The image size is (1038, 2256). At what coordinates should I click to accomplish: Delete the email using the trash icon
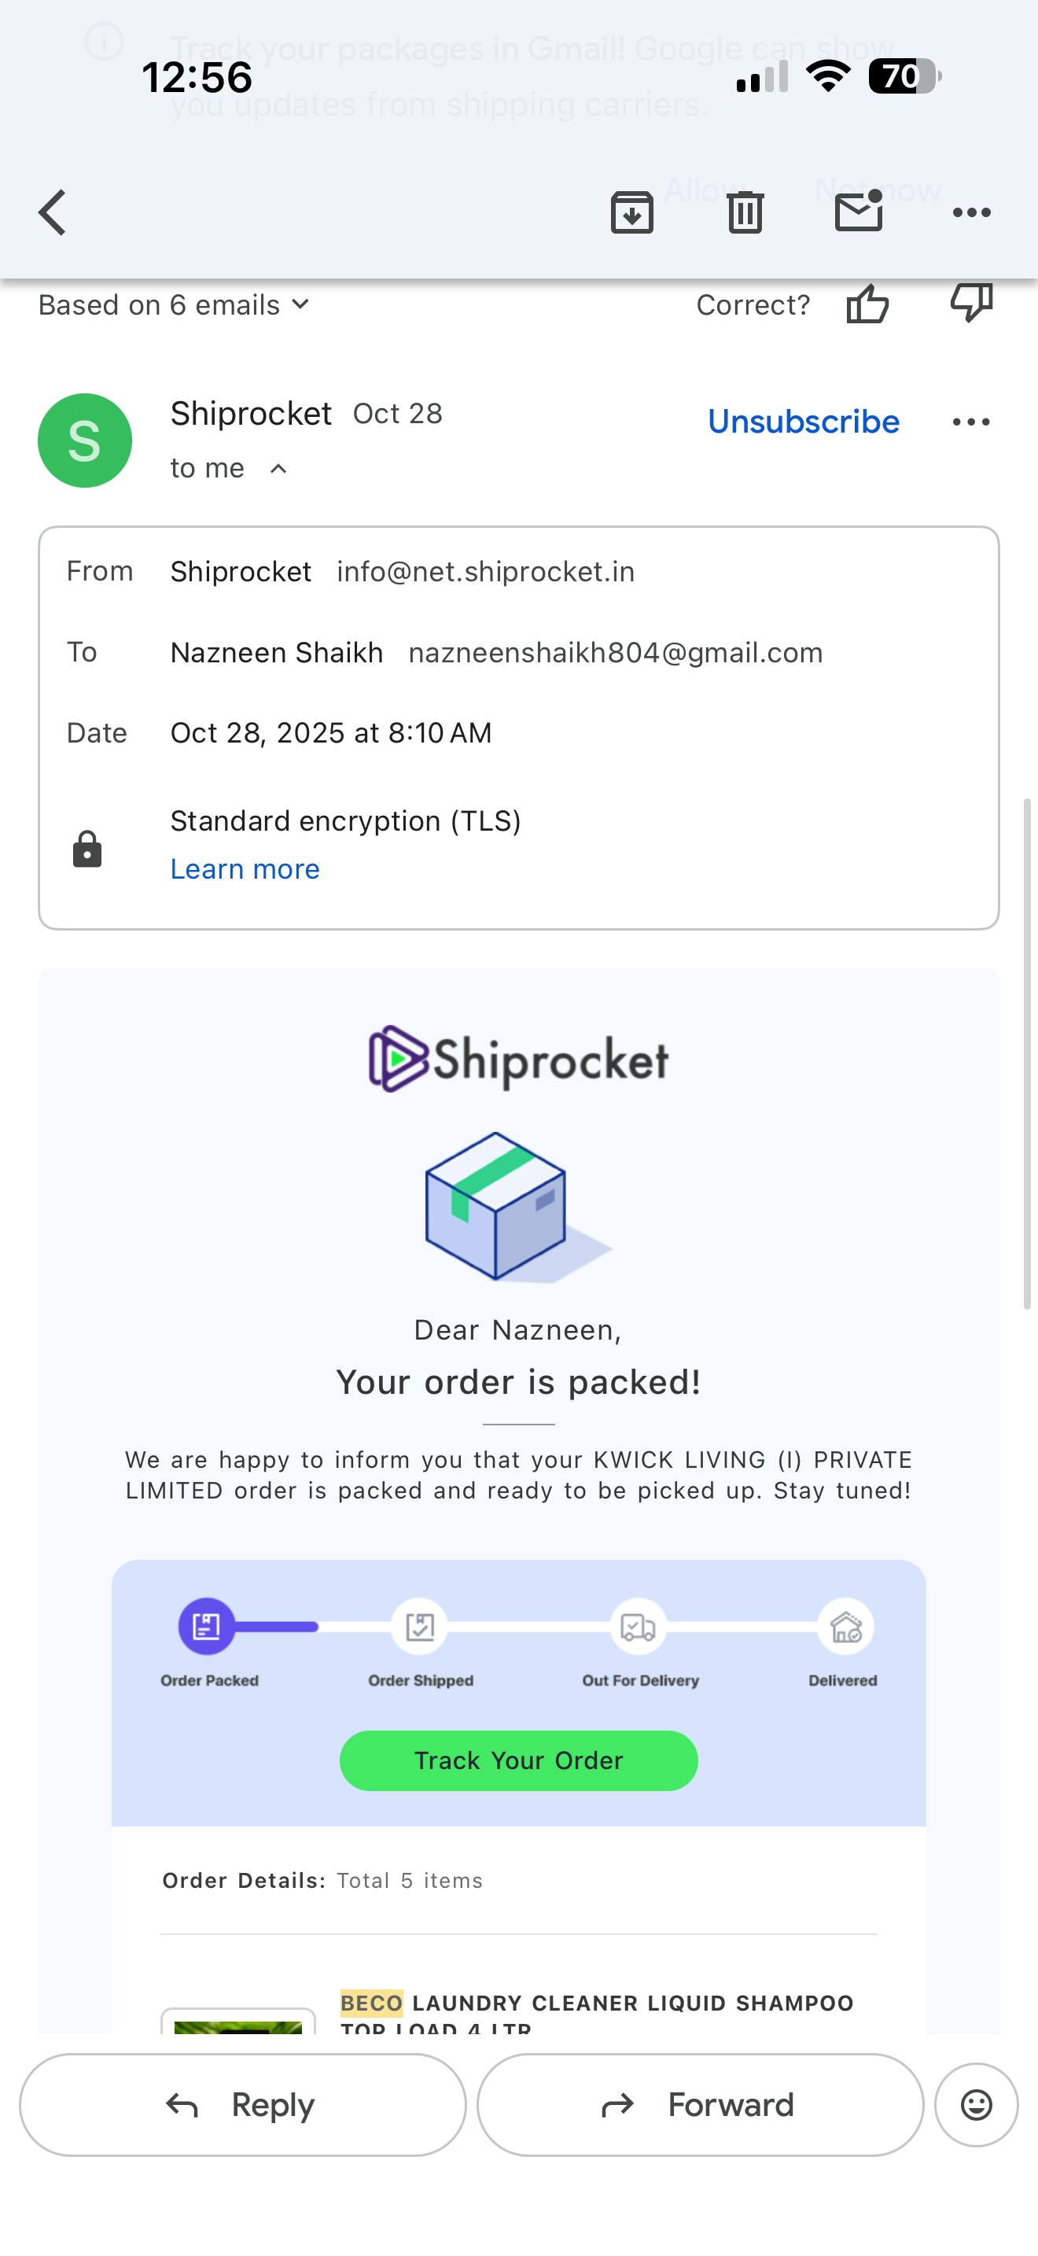point(745,212)
